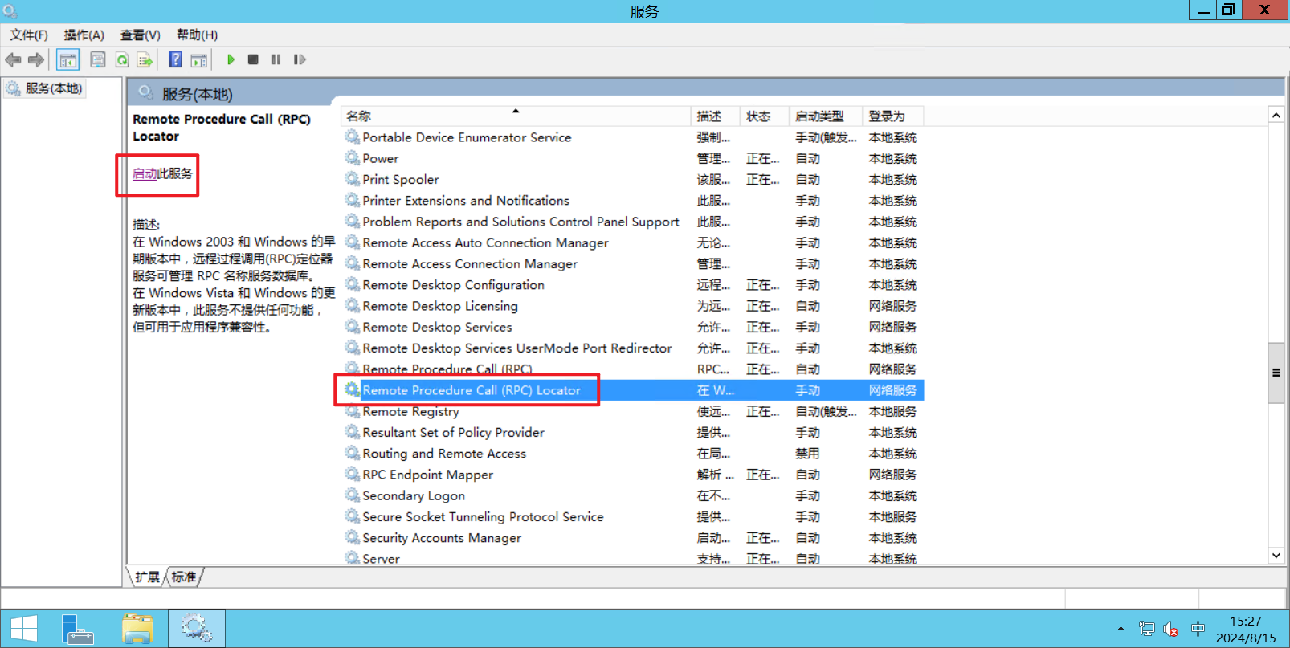The height and width of the screenshot is (648, 1290).
Task: Sort by the 启动类型 column header
Action: tap(826, 116)
